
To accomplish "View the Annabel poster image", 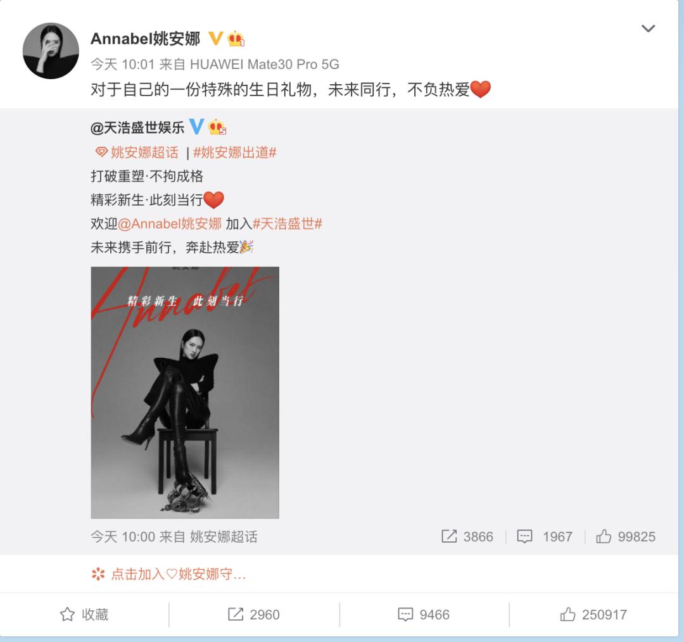I will (185, 393).
